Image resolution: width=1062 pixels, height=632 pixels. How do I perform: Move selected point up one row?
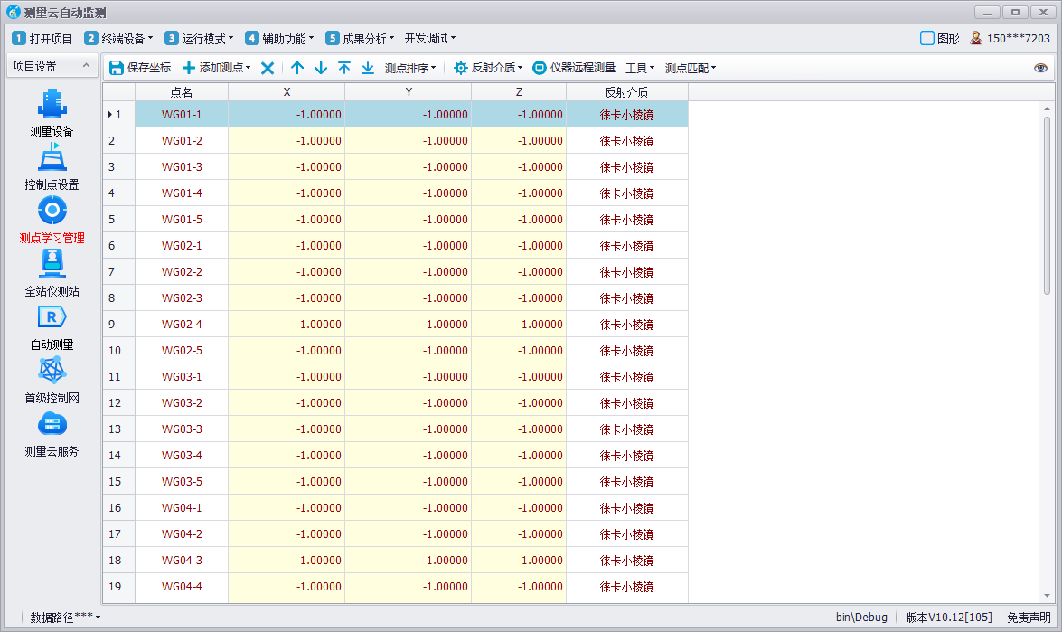point(297,68)
